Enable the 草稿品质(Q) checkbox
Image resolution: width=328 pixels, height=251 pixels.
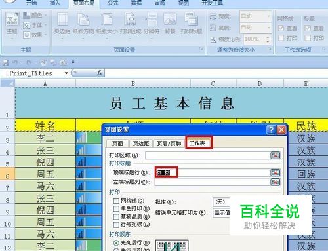coord(116,216)
